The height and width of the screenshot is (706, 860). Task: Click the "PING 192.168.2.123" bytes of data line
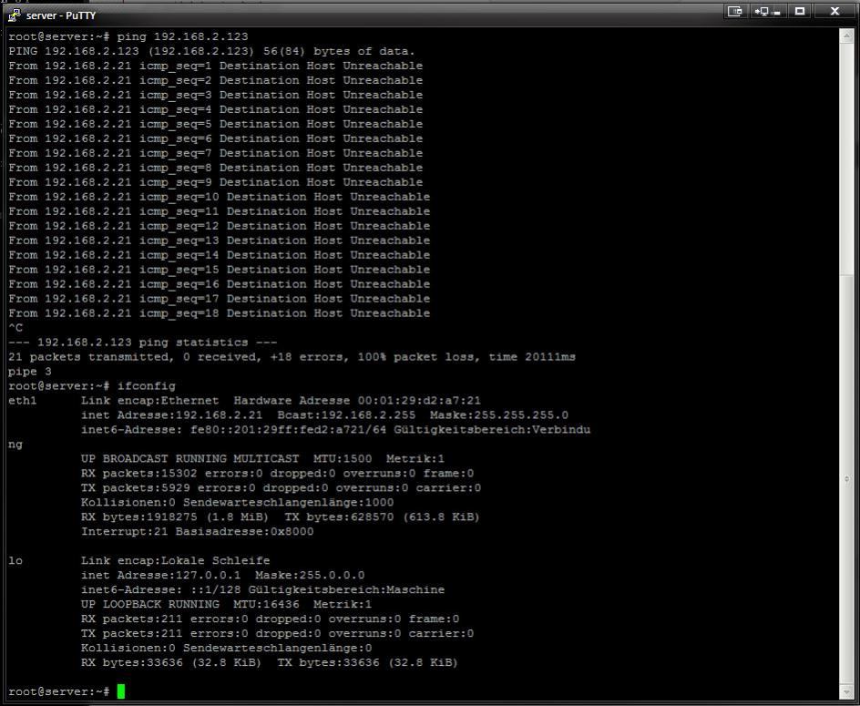[x=211, y=51]
